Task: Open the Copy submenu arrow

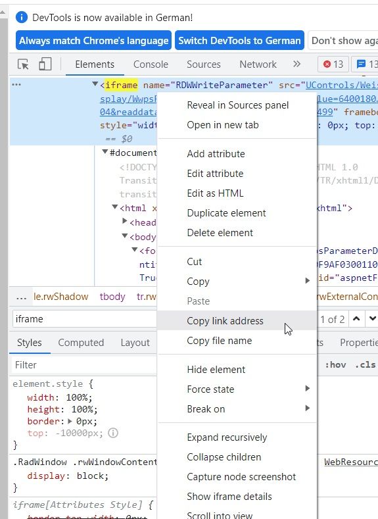Action: click(308, 281)
